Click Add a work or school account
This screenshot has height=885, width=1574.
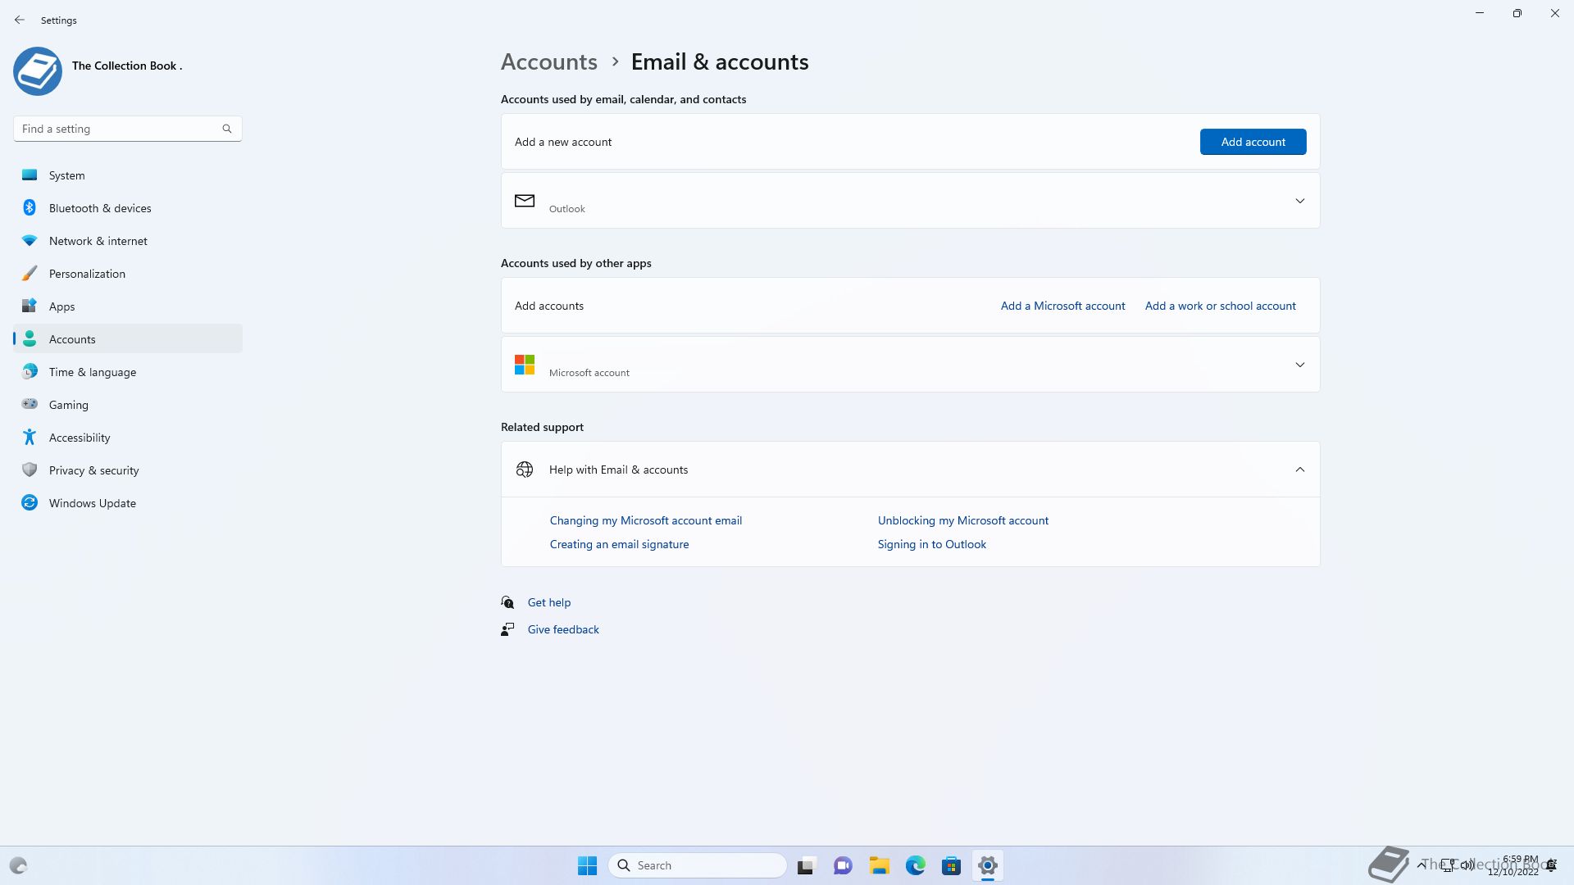1220,306
